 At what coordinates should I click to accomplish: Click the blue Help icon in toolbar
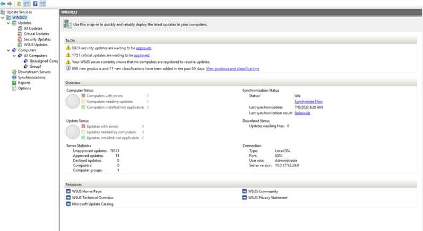click(34, 4)
